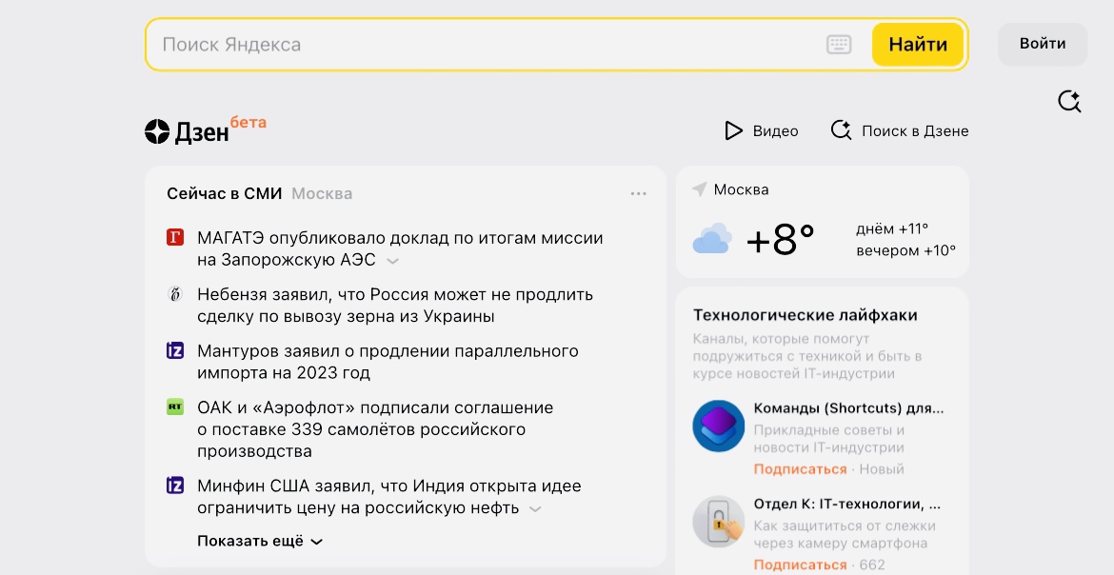Viewport: 1114px width, 575px height.
Task: Expand the МАГАТЭ news item chevron
Action: pyautogui.click(x=392, y=261)
